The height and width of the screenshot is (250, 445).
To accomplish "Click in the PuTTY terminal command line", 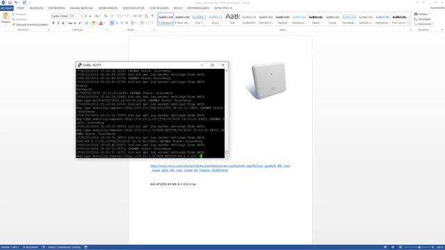I will point(139,156).
